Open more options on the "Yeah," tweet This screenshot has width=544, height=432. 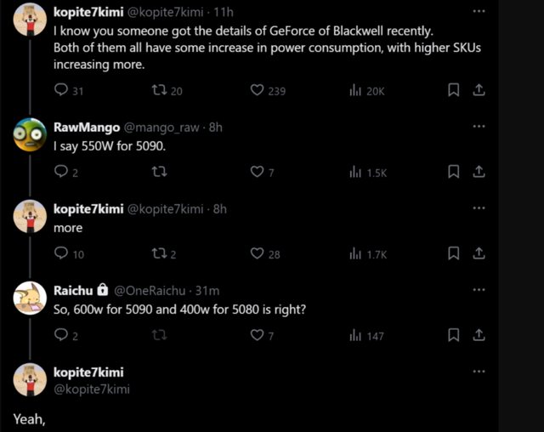[479, 372]
